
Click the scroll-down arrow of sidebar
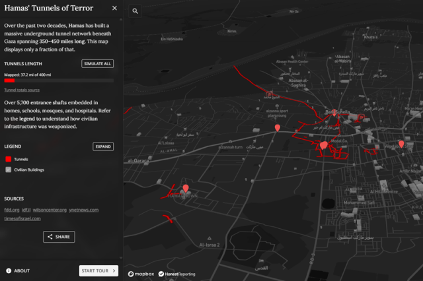pos(120,257)
